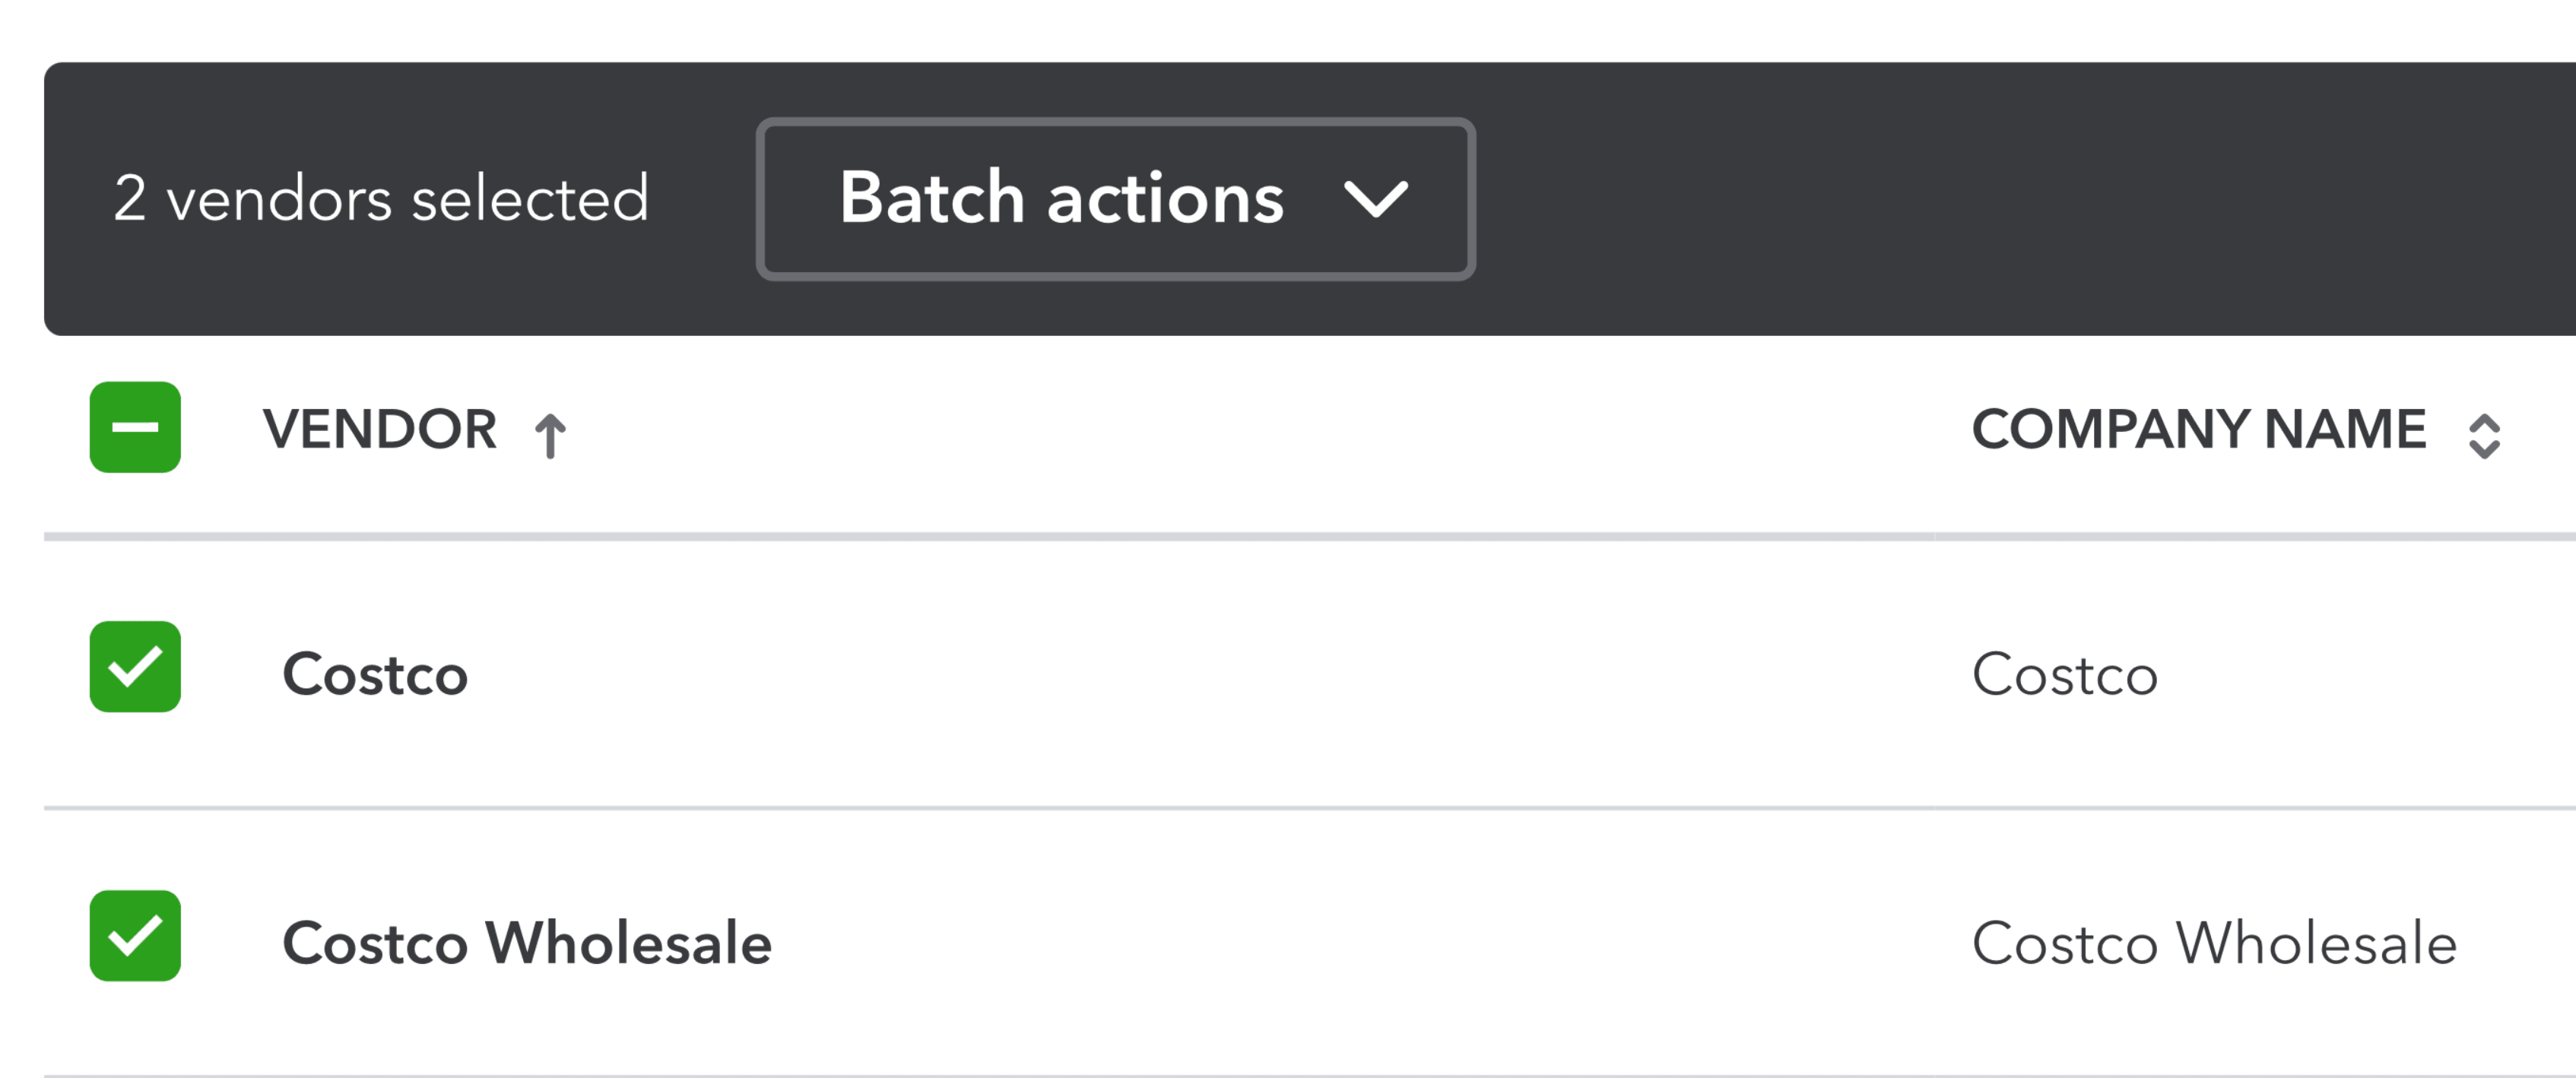Click the VENDOR column header
Viewport: 2576px width, 1078px height.
coord(380,430)
